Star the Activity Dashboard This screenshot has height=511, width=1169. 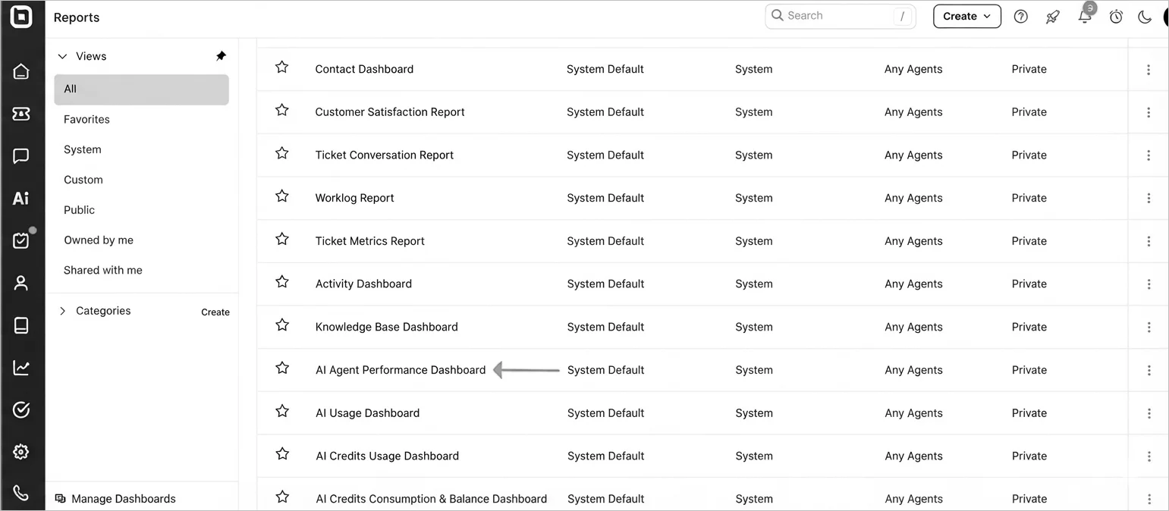tap(282, 282)
